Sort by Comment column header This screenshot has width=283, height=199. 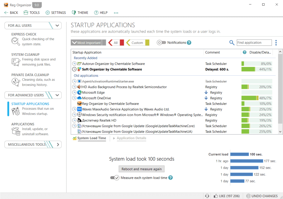point(213,52)
